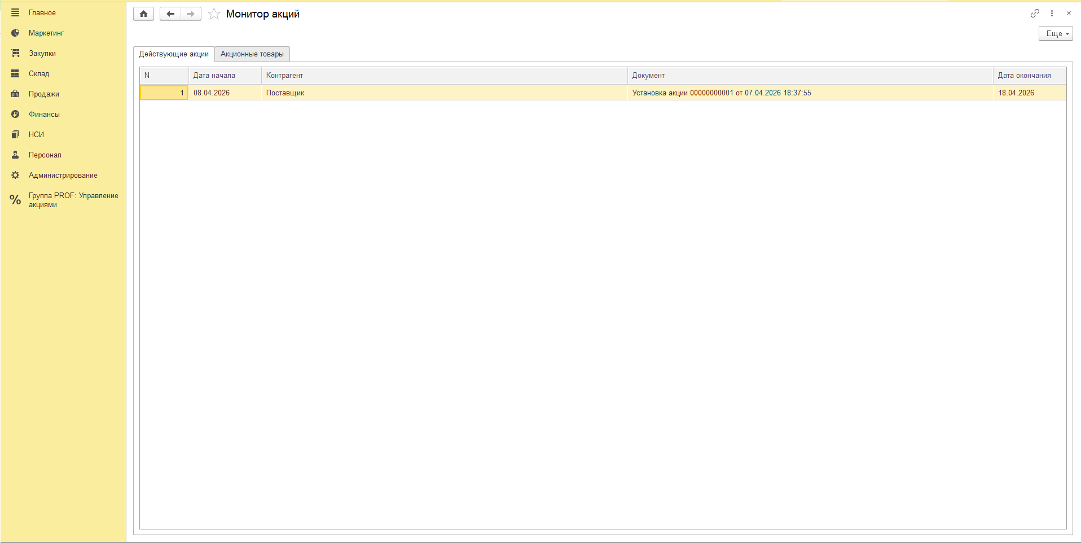Open the Главное menu section

42,13
